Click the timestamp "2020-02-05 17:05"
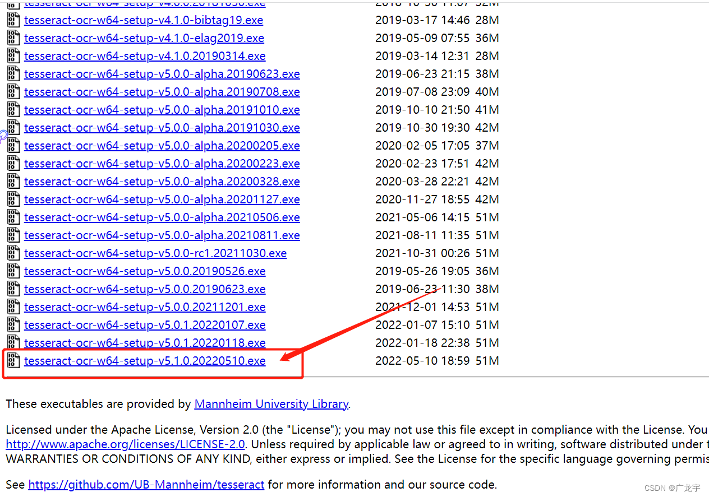The image size is (709, 497). (422, 146)
